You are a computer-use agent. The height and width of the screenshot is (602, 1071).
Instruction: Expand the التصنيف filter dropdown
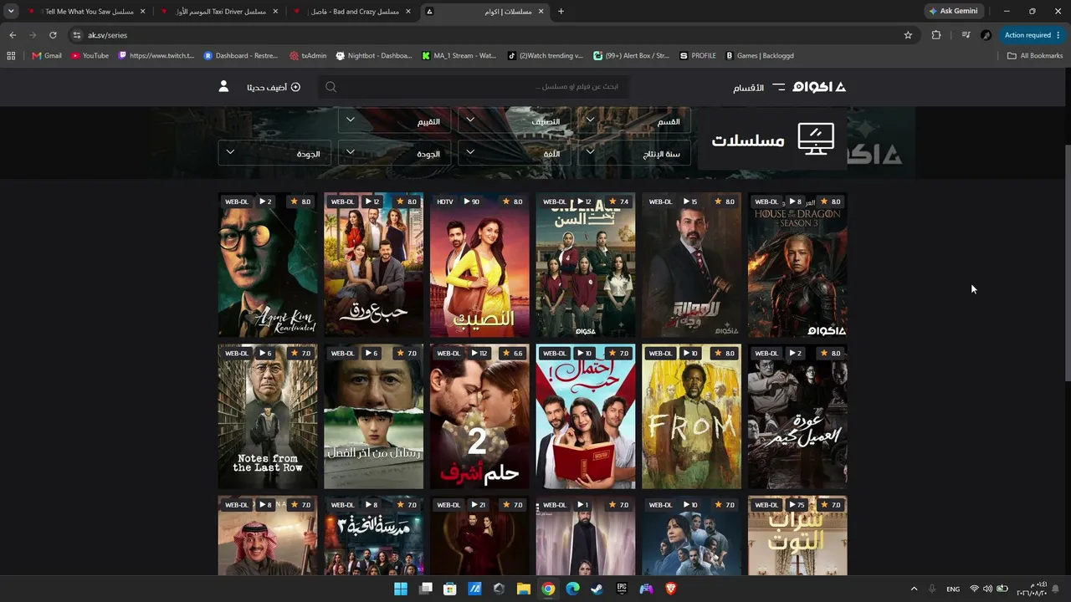click(x=514, y=121)
